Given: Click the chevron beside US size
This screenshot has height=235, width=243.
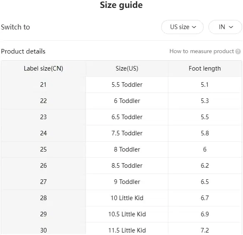Looking at the screenshot, I should coord(194,27).
